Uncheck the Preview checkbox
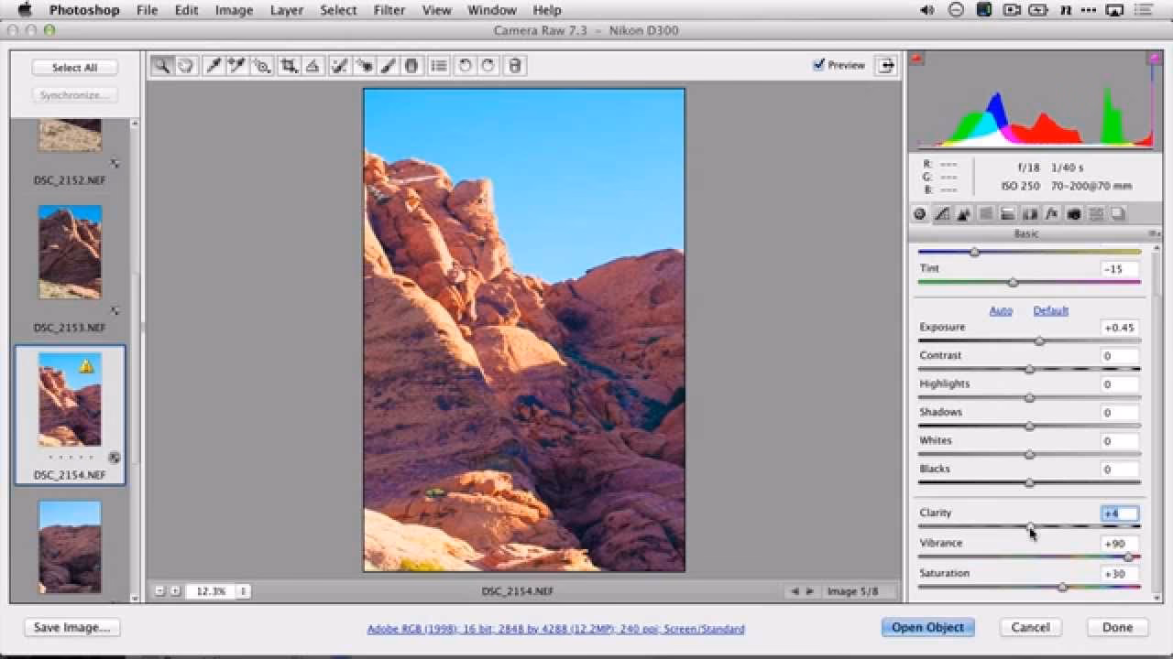 818,65
